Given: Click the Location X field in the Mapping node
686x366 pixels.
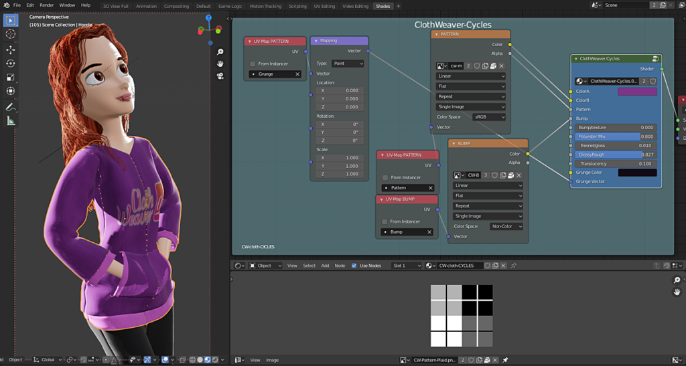Looking at the screenshot, I should click(340, 90).
